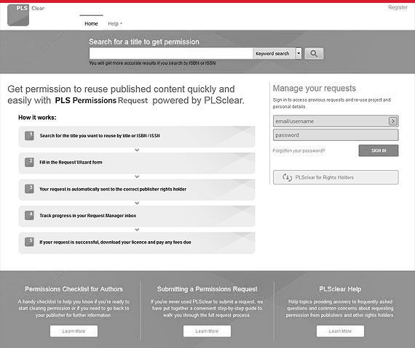Open the Keyword search dropdown arrow
Screen dimensions: 415x348
[299, 54]
